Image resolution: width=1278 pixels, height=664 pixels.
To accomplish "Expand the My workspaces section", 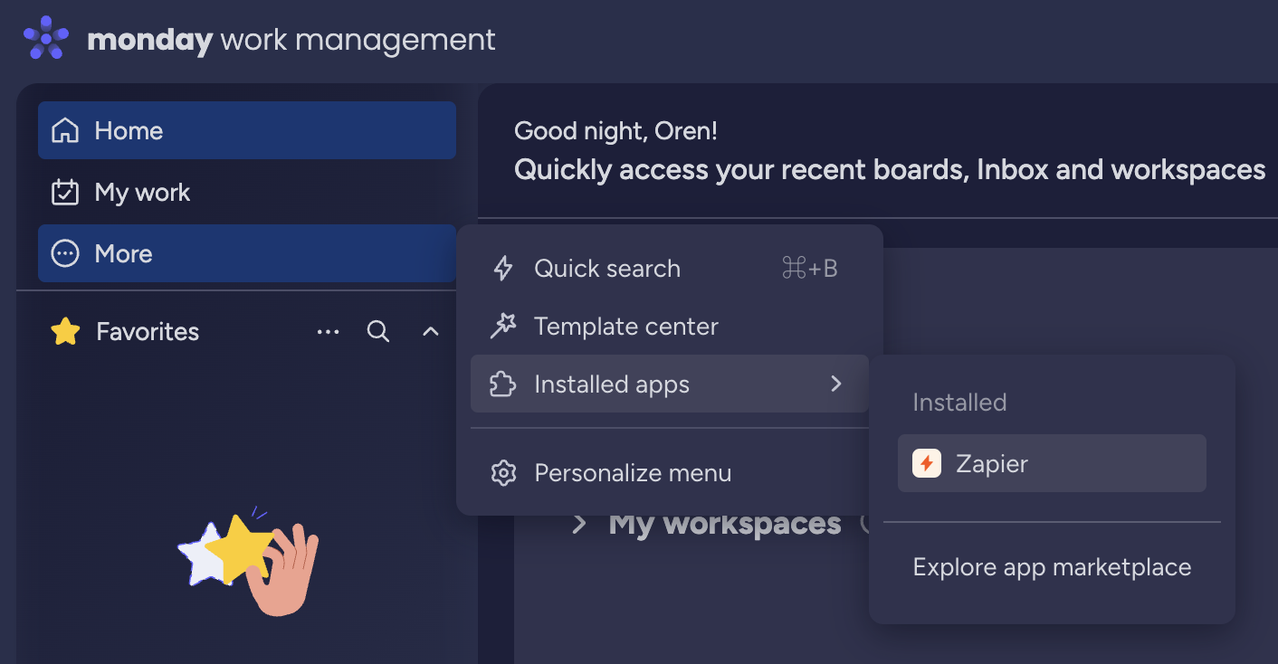I will [x=580, y=523].
